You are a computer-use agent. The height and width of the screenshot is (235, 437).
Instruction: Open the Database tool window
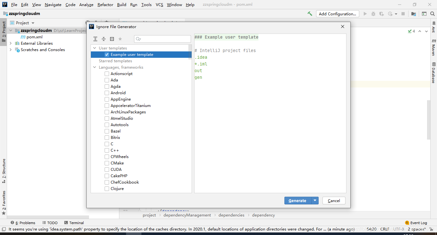433,73
